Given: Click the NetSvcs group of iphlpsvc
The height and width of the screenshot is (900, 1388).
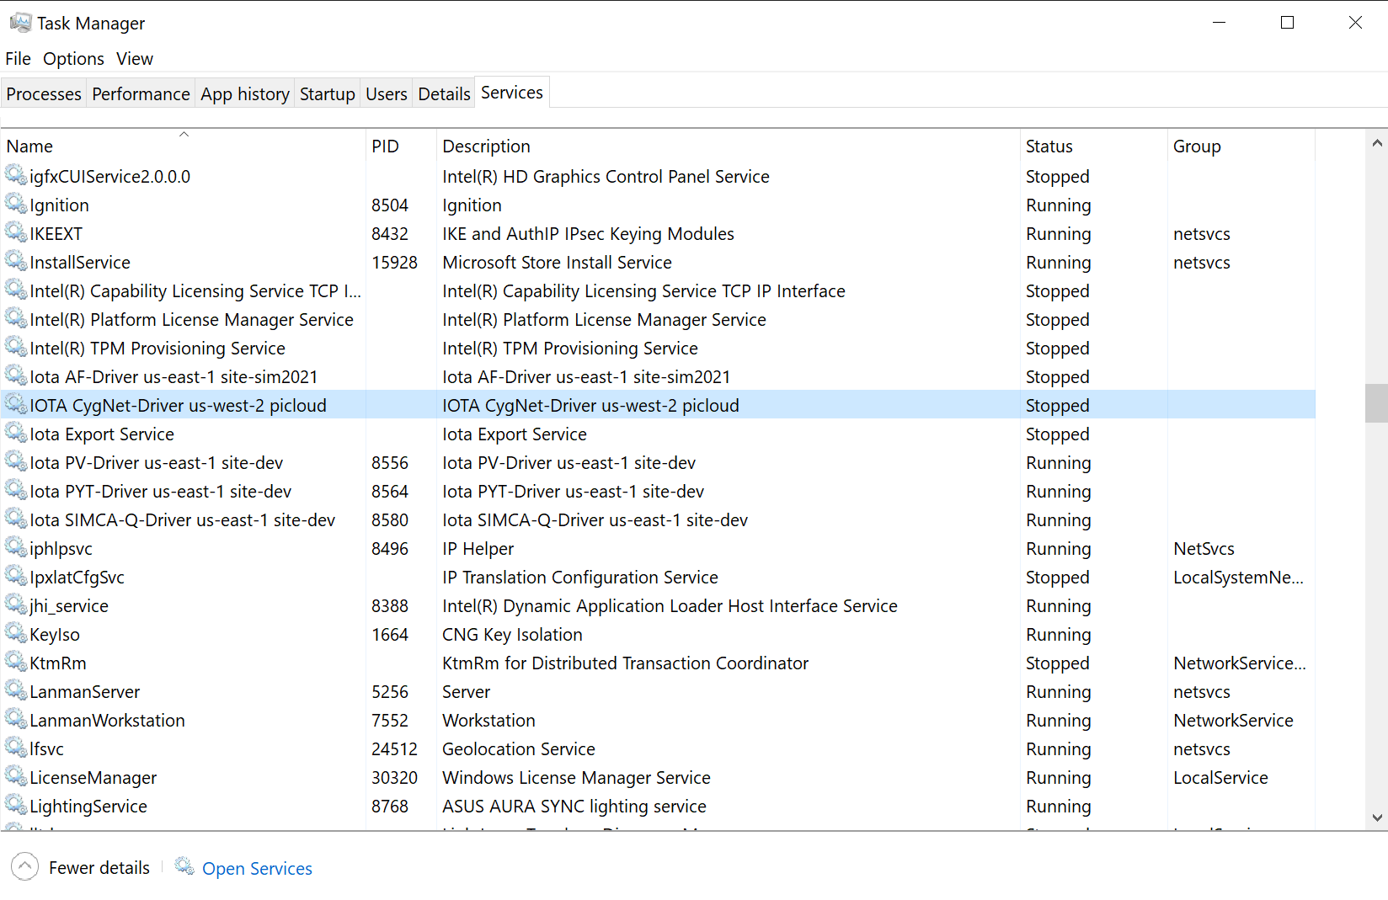Looking at the screenshot, I should tap(1204, 549).
